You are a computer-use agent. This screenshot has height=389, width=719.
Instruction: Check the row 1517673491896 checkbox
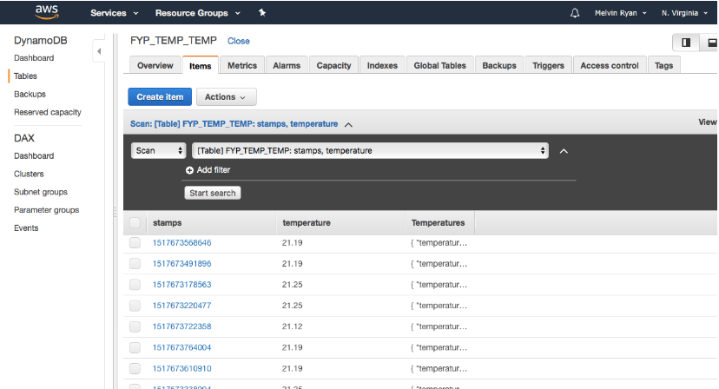point(135,264)
